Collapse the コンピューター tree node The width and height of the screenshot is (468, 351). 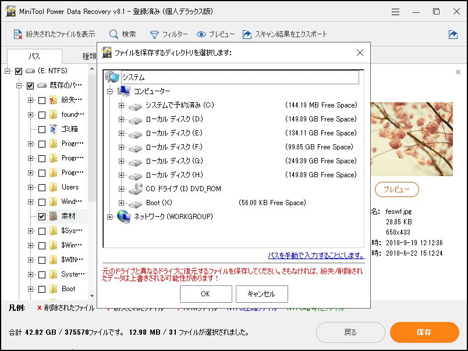110,91
